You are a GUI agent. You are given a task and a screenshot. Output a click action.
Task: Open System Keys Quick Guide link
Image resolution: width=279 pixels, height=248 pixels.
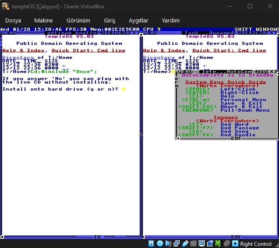[x=226, y=82]
